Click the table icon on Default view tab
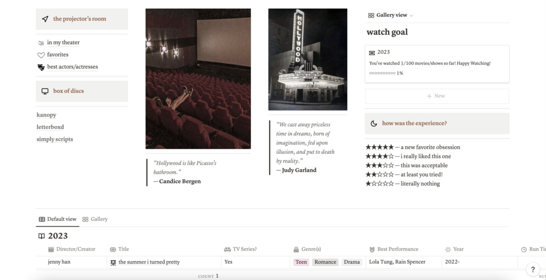The height and width of the screenshot is (280, 546). click(x=42, y=220)
